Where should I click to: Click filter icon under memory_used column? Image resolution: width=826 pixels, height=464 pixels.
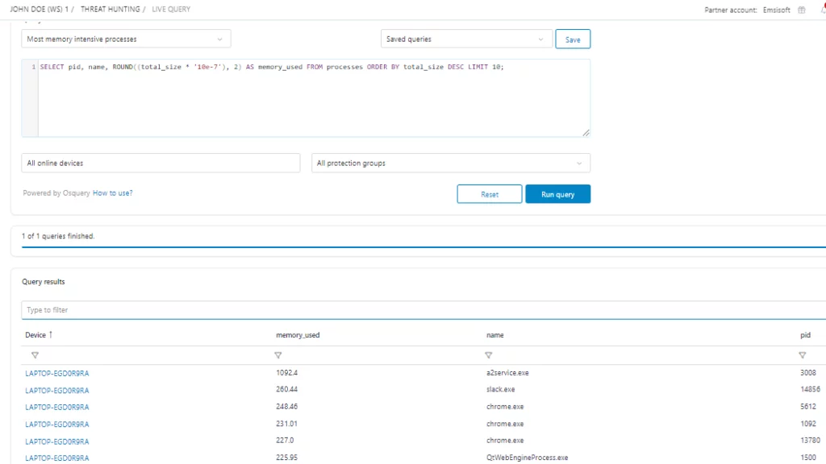(x=278, y=355)
